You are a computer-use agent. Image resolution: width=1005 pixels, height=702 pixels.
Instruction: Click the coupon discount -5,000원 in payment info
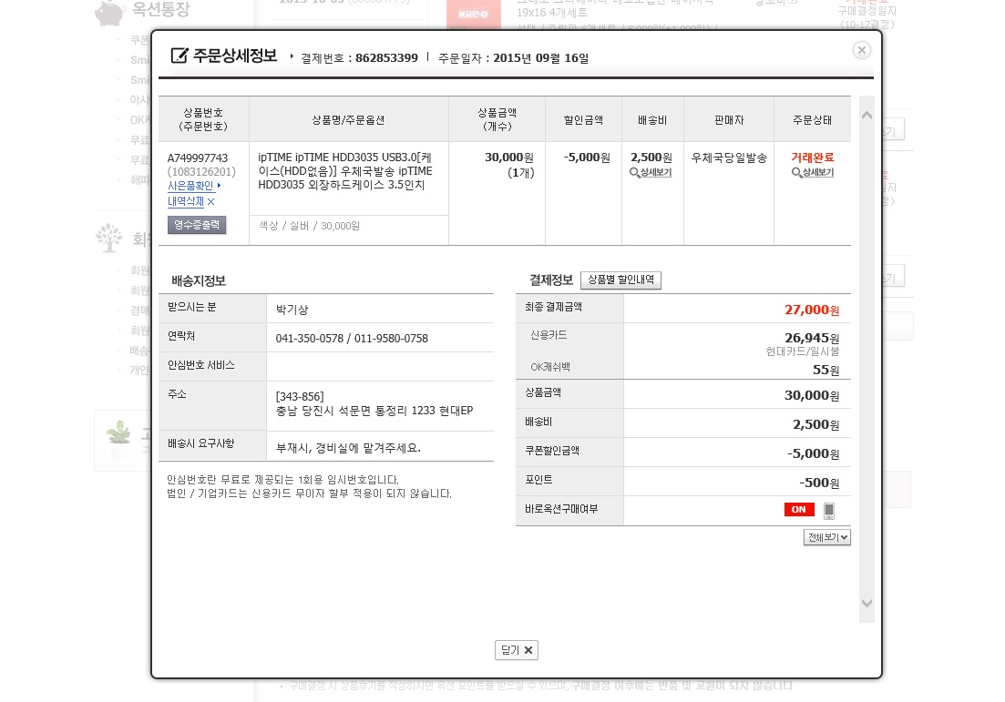[x=813, y=453]
